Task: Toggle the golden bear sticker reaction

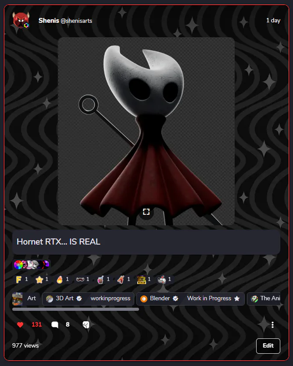Action: 144,279
